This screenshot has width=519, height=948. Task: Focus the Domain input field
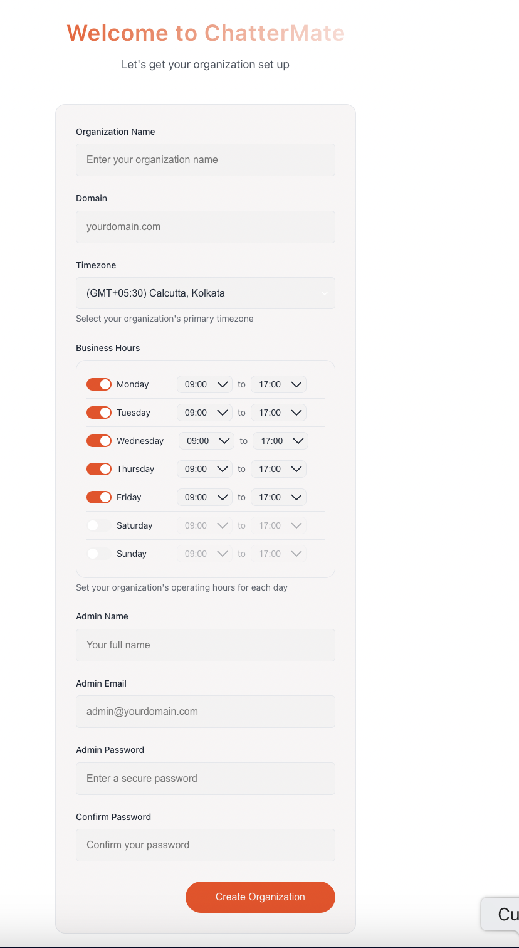(x=205, y=226)
